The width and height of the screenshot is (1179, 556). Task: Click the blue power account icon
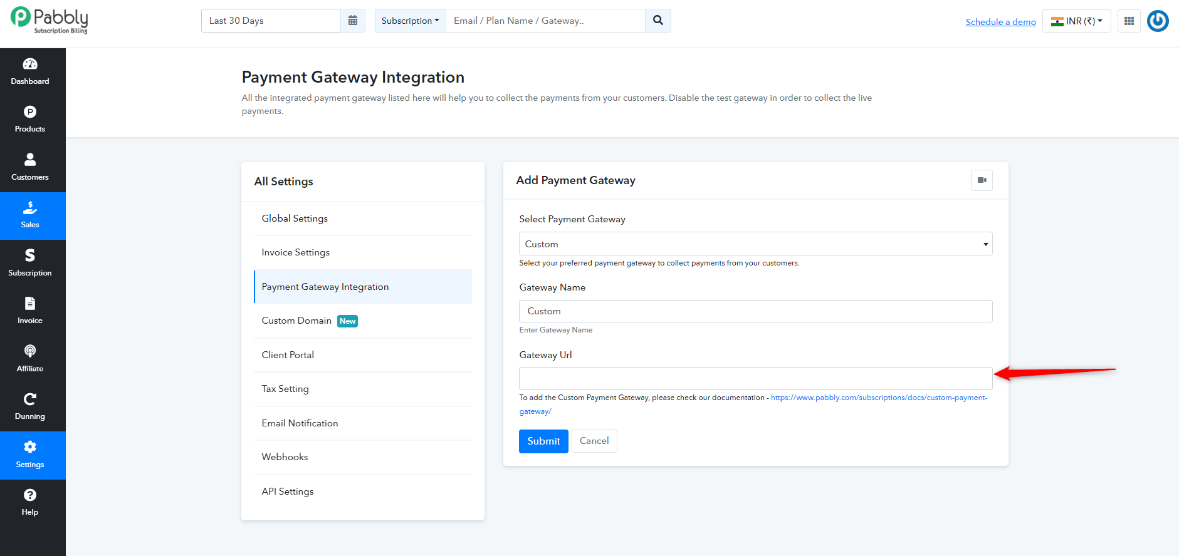1158,21
